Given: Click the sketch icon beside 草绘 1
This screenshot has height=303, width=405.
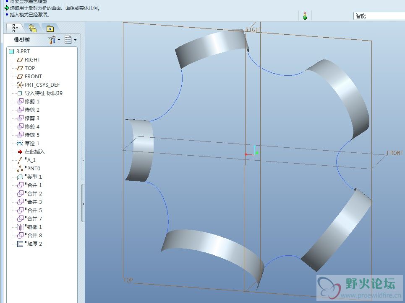Looking at the screenshot, I should (x=20, y=143).
